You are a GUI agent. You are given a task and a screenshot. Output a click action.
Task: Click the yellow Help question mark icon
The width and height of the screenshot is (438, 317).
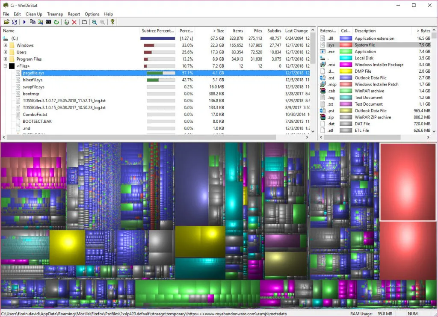coord(112,21)
